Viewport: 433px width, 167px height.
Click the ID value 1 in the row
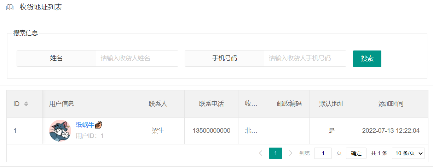(x=15, y=131)
